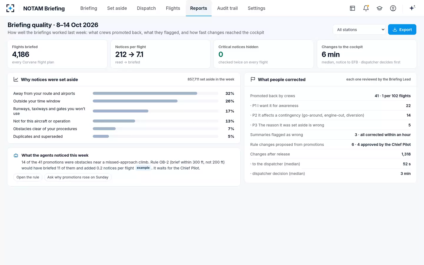Click Rule changes proposed from promotions row

coord(330,144)
